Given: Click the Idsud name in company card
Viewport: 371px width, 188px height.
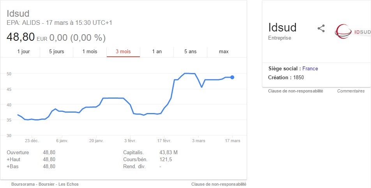Looking at the screenshot, I should point(282,28).
